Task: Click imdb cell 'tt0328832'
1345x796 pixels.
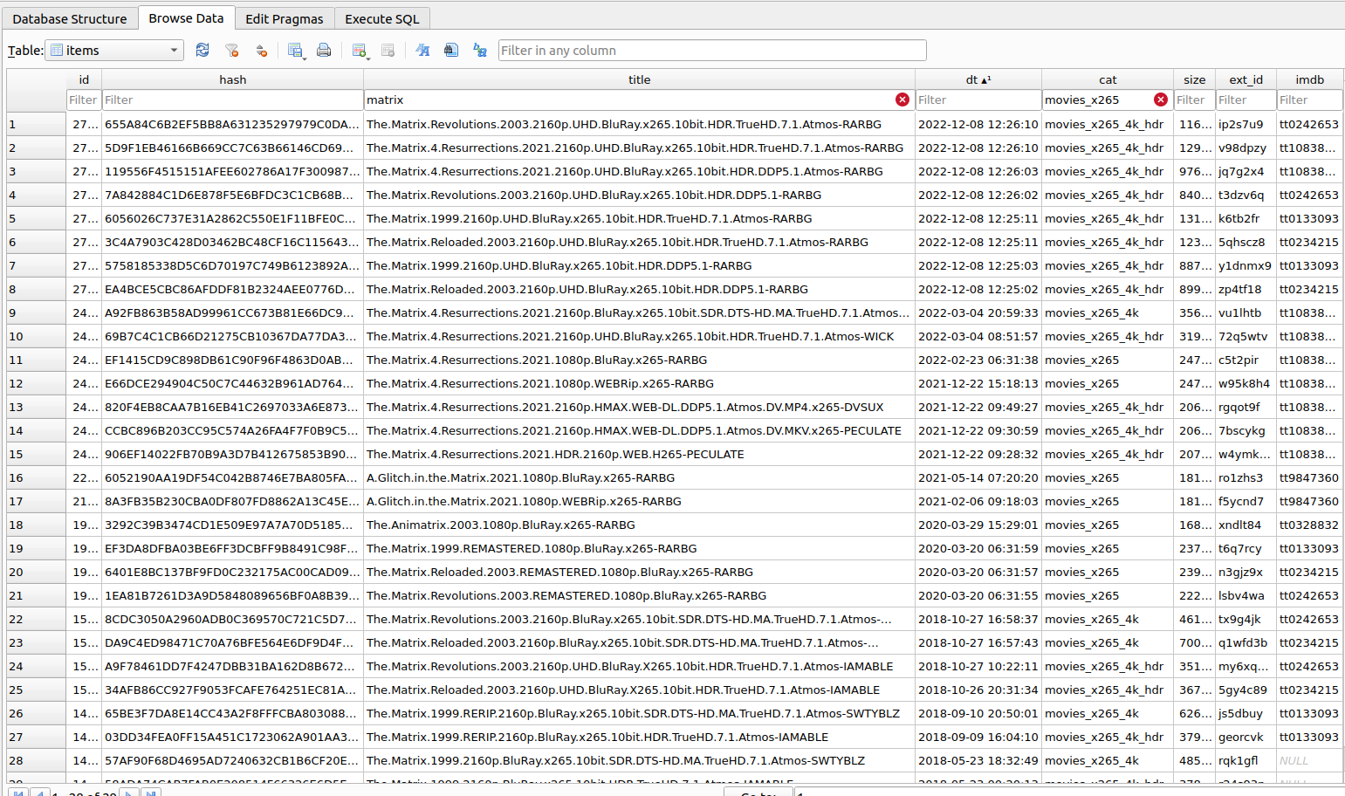Action: [1309, 525]
